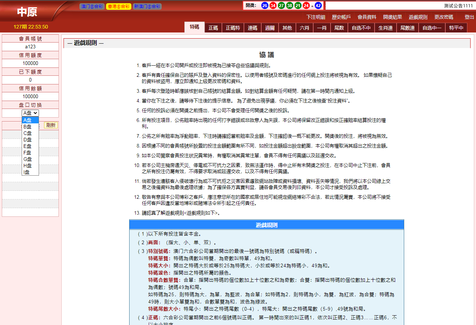The image size is (476, 325).
Task: Click the special number ball 42
Action: coord(318,5)
